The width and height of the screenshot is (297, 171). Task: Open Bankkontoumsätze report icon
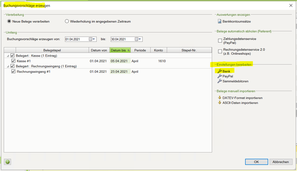[x=220, y=21]
